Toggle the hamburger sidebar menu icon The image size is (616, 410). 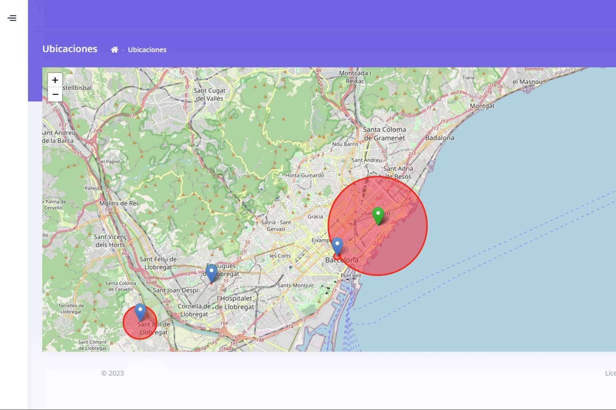pyautogui.click(x=12, y=18)
